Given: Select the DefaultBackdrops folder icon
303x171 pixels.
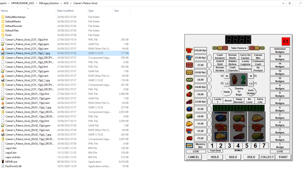Looking at the screenshot, I should 3,17.
